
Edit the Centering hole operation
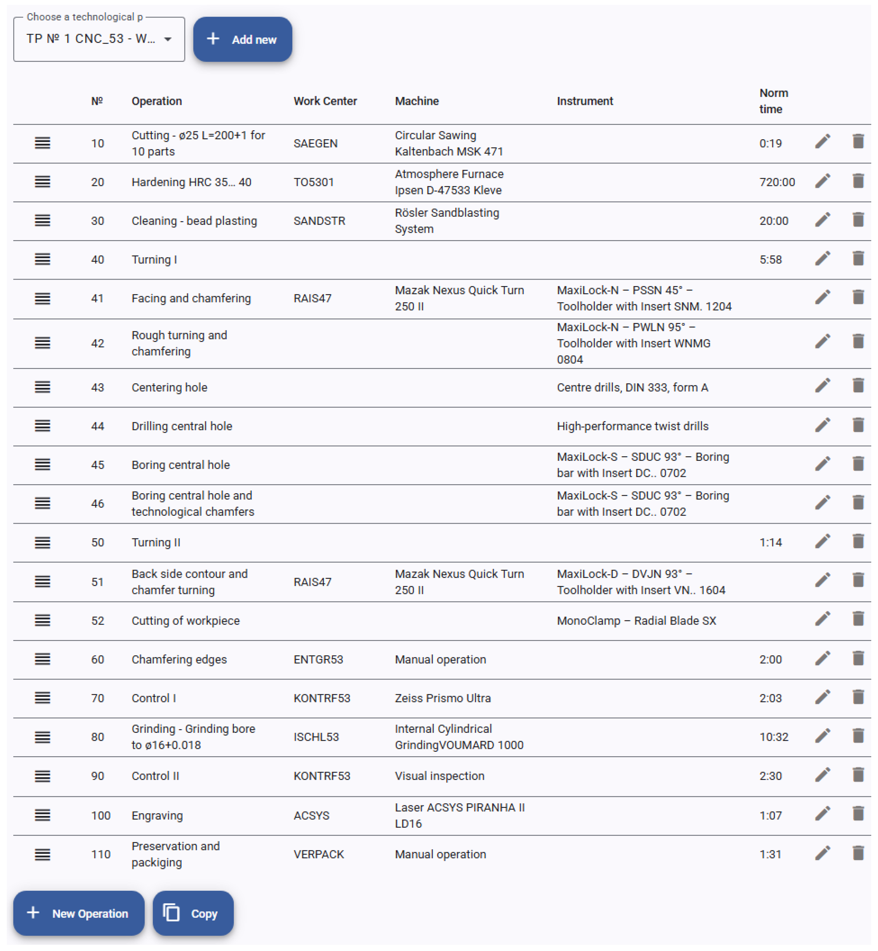(x=822, y=386)
